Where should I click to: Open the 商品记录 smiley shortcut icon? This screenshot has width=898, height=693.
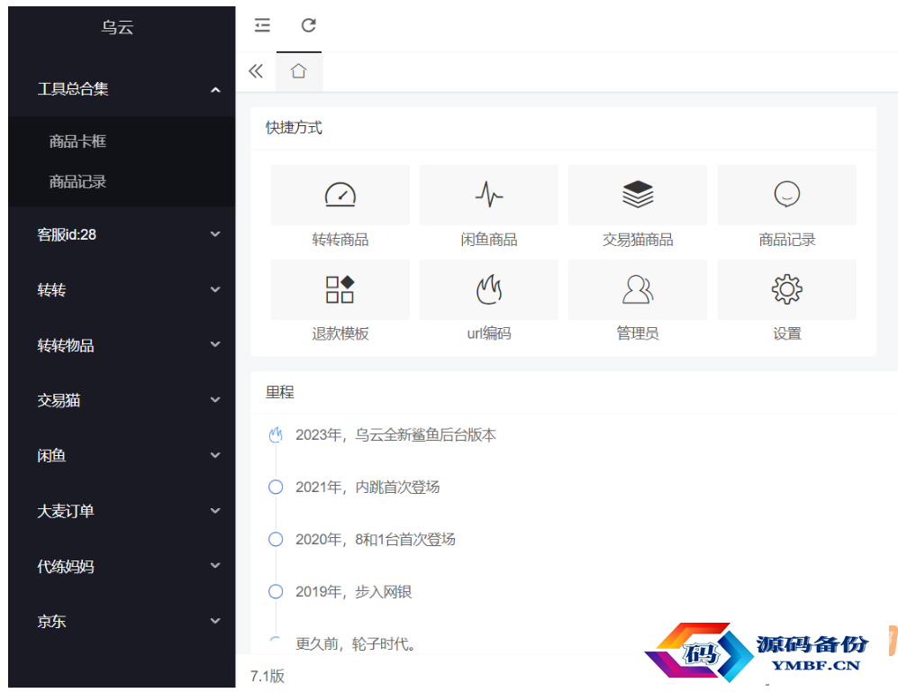tap(787, 195)
